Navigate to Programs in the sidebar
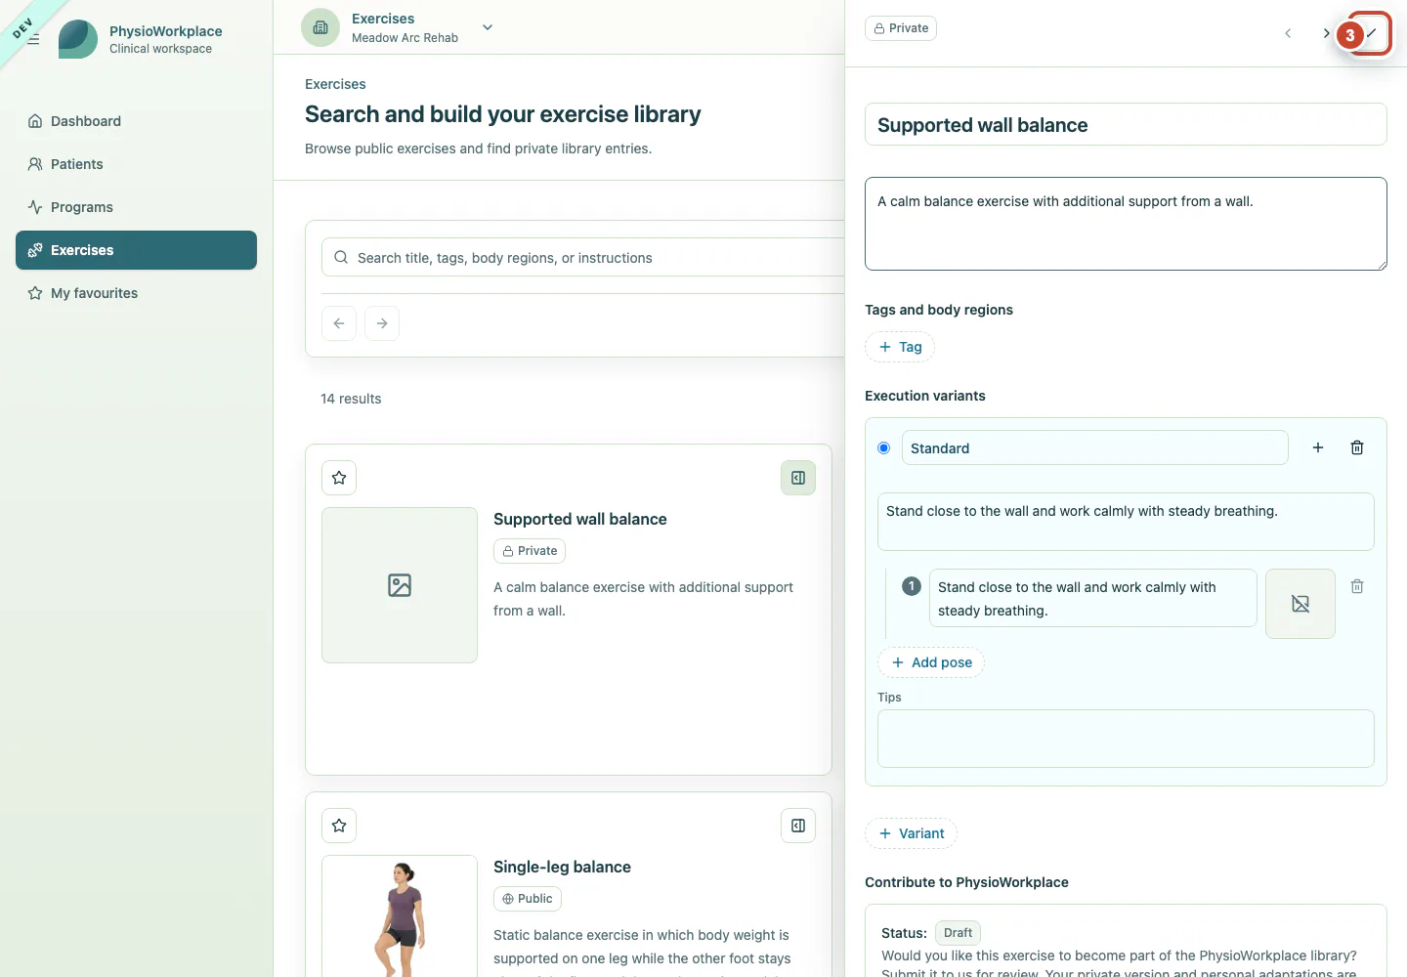1407x977 pixels. tap(136, 207)
